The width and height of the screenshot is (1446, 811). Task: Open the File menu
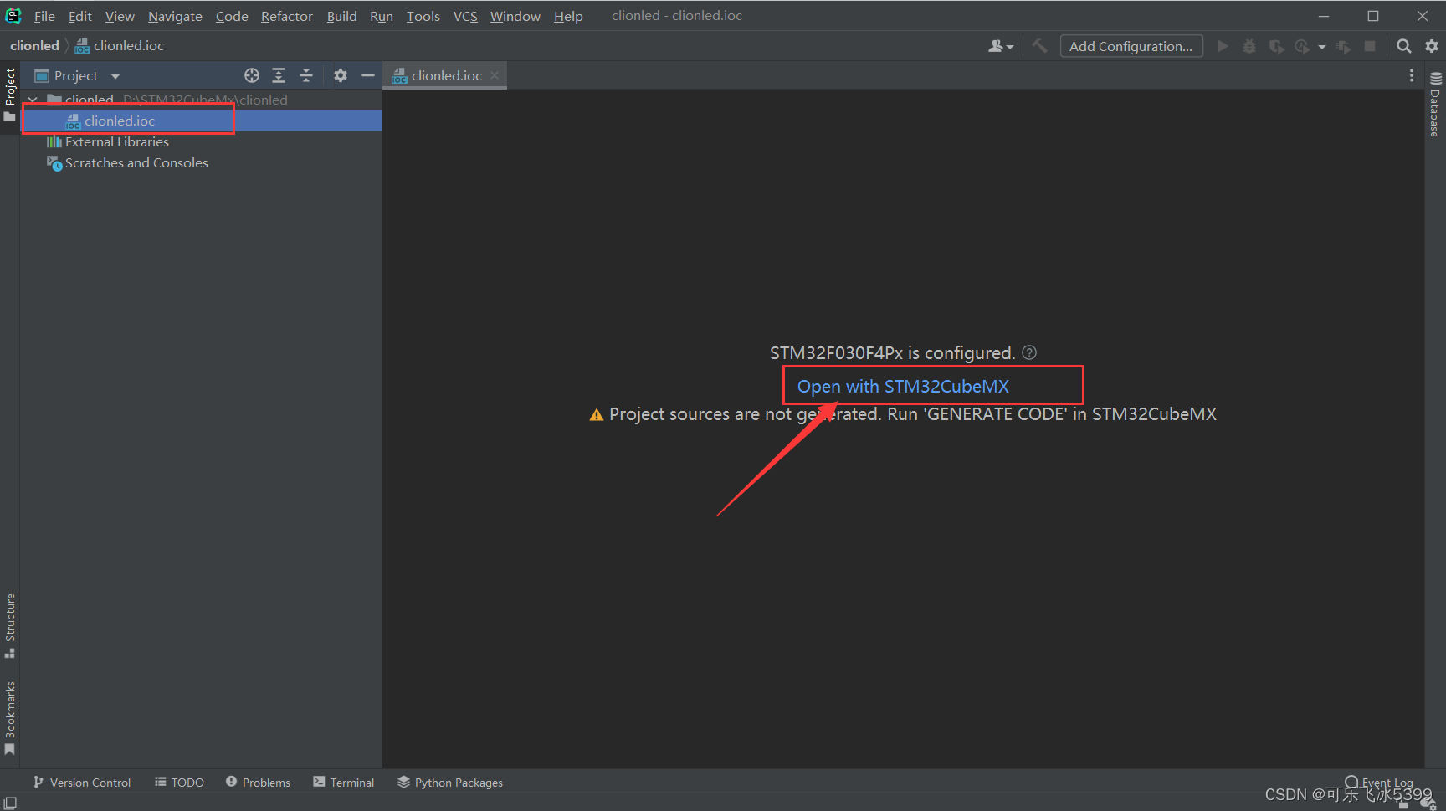click(44, 16)
